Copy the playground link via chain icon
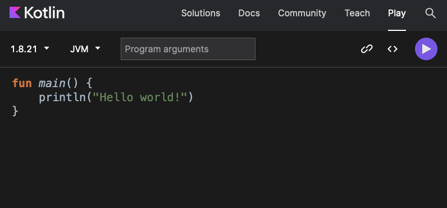447x208 pixels. [x=367, y=49]
